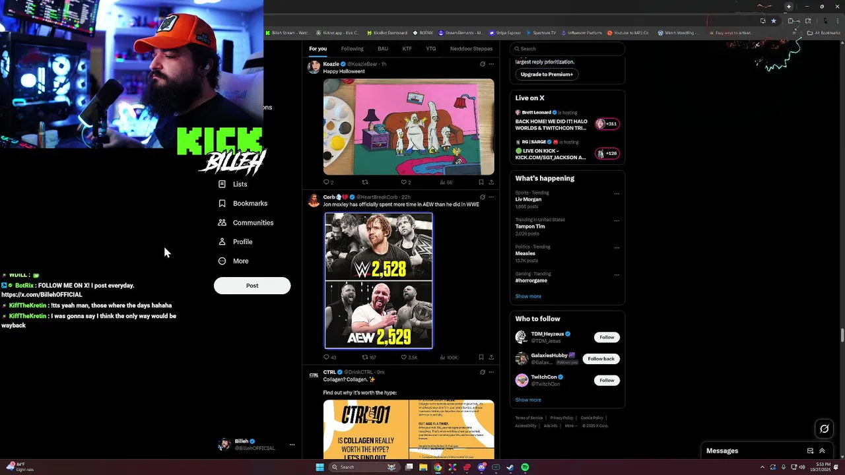Open the Privacy Policy link

(x=562, y=418)
